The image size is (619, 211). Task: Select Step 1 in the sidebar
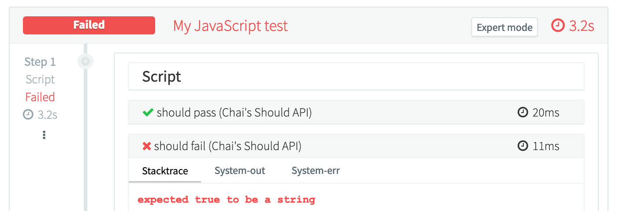point(40,62)
